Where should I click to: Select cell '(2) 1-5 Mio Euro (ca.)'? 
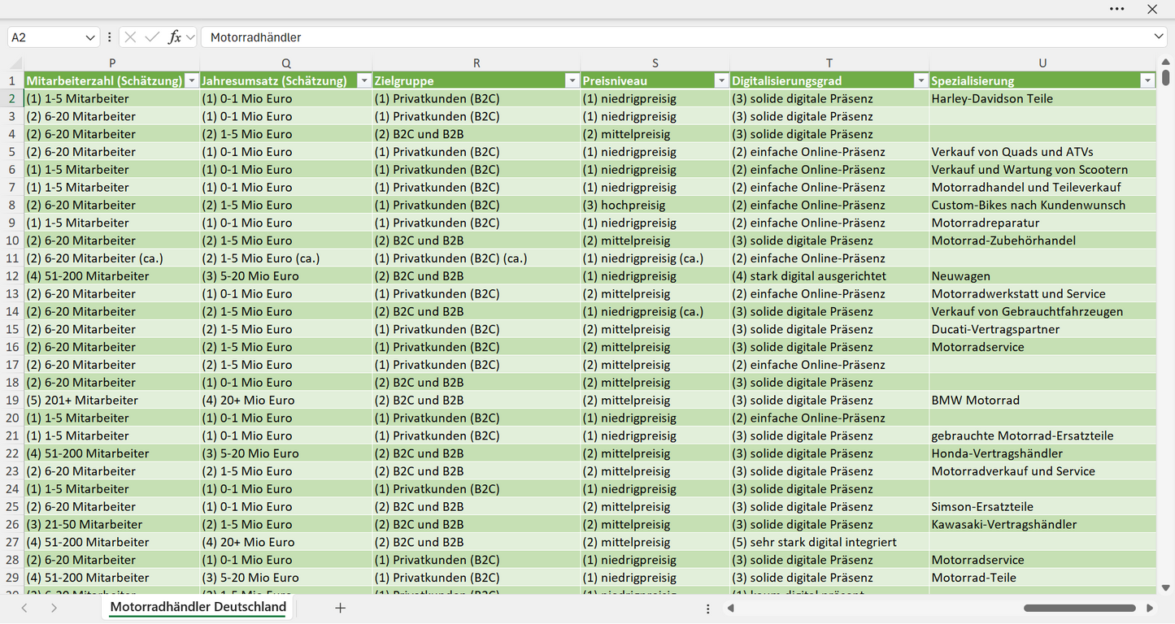point(286,258)
